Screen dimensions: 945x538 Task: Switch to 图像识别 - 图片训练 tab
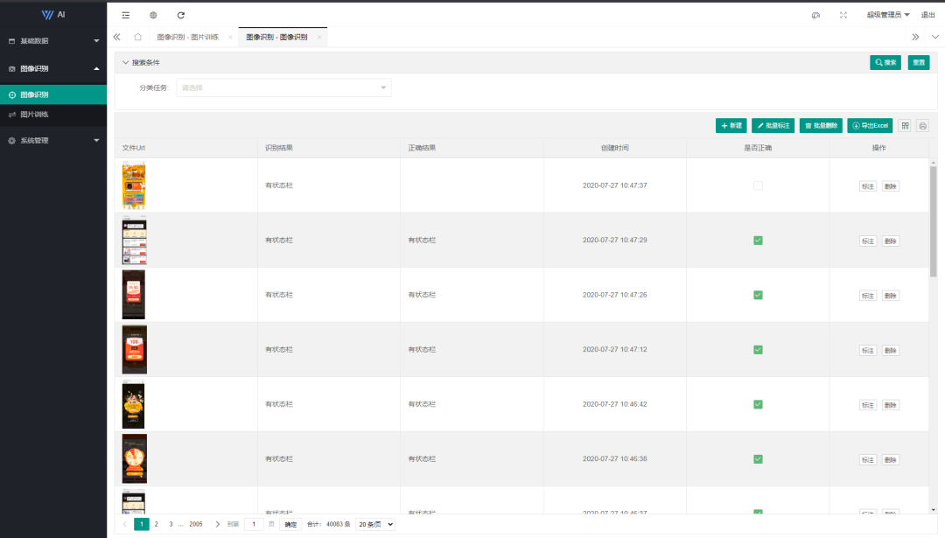pos(188,37)
